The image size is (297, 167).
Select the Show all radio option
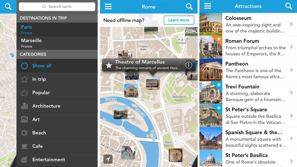click(x=24, y=66)
